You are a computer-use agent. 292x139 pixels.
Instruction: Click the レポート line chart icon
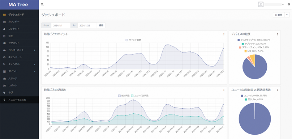tap(4, 85)
